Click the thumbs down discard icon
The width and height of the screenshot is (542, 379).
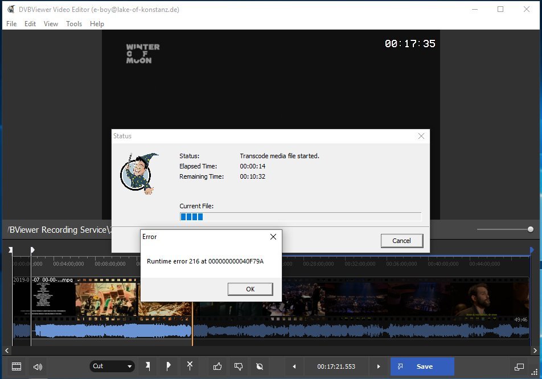point(239,366)
